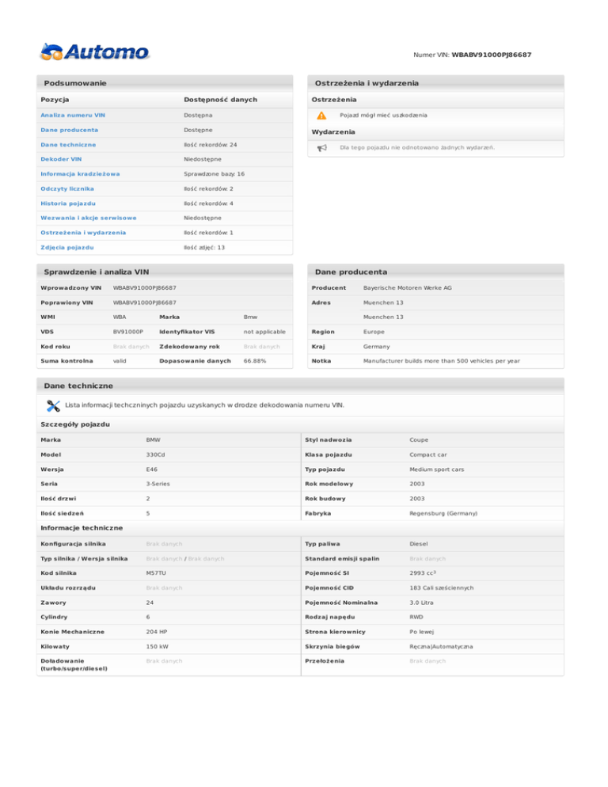This screenshot has height=787, width=608.
Task: Open the Analiza numeru VIN link
Action: pos(72,116)
